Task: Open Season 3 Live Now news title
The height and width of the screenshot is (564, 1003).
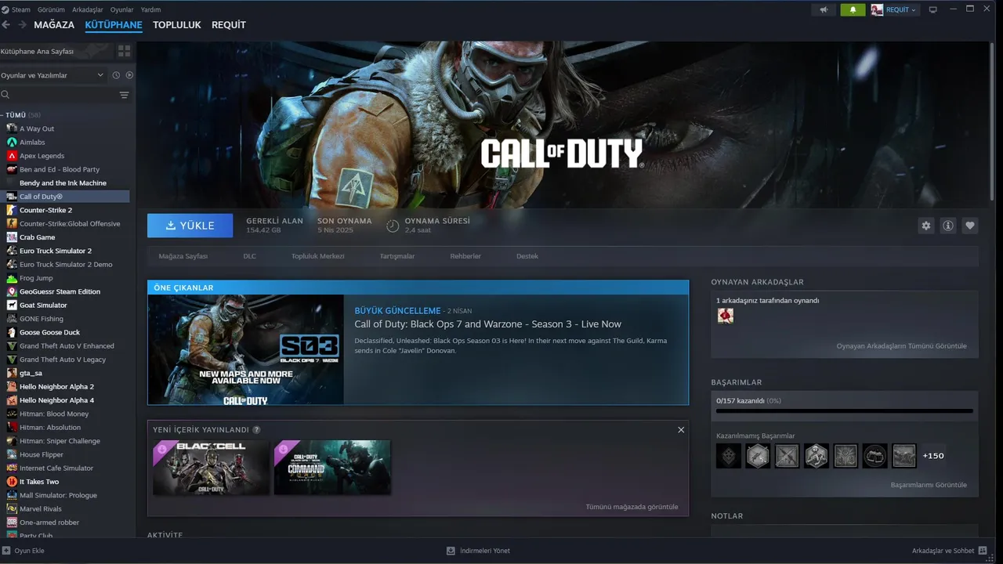Action: (x=487, y=324)
